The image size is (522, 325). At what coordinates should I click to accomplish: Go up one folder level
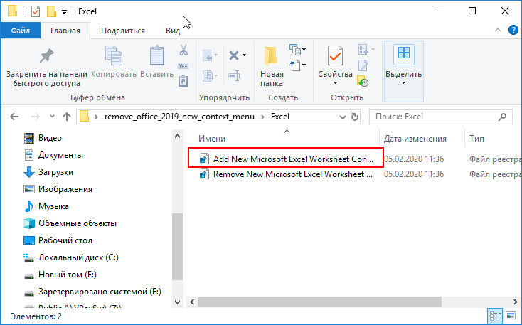(67, 117)
